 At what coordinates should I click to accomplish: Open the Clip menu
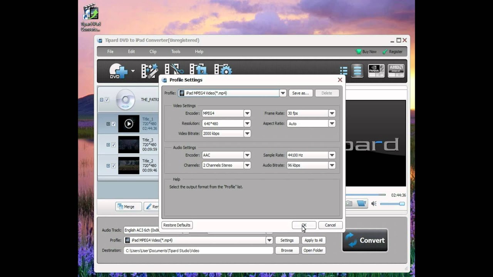(153, 52)
